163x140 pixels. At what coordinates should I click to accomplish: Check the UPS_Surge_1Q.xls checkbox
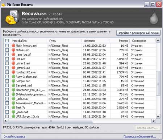tap(7, 116)
